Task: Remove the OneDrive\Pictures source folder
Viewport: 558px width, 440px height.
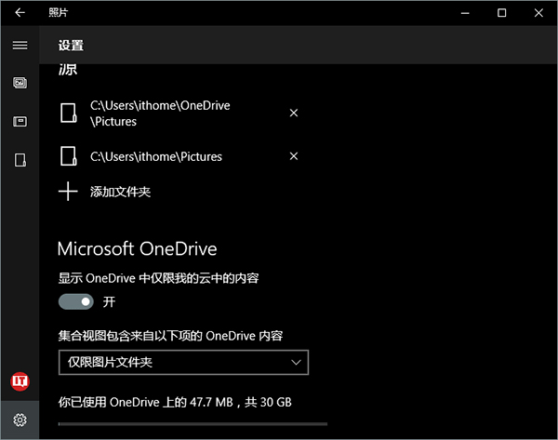Action: coord(294,113)
